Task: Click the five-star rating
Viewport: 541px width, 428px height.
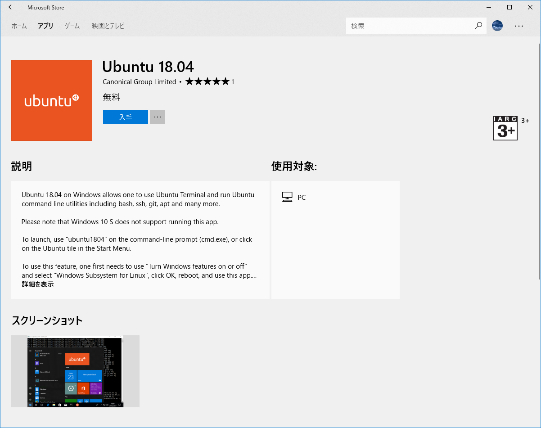Action: point(207,82)
